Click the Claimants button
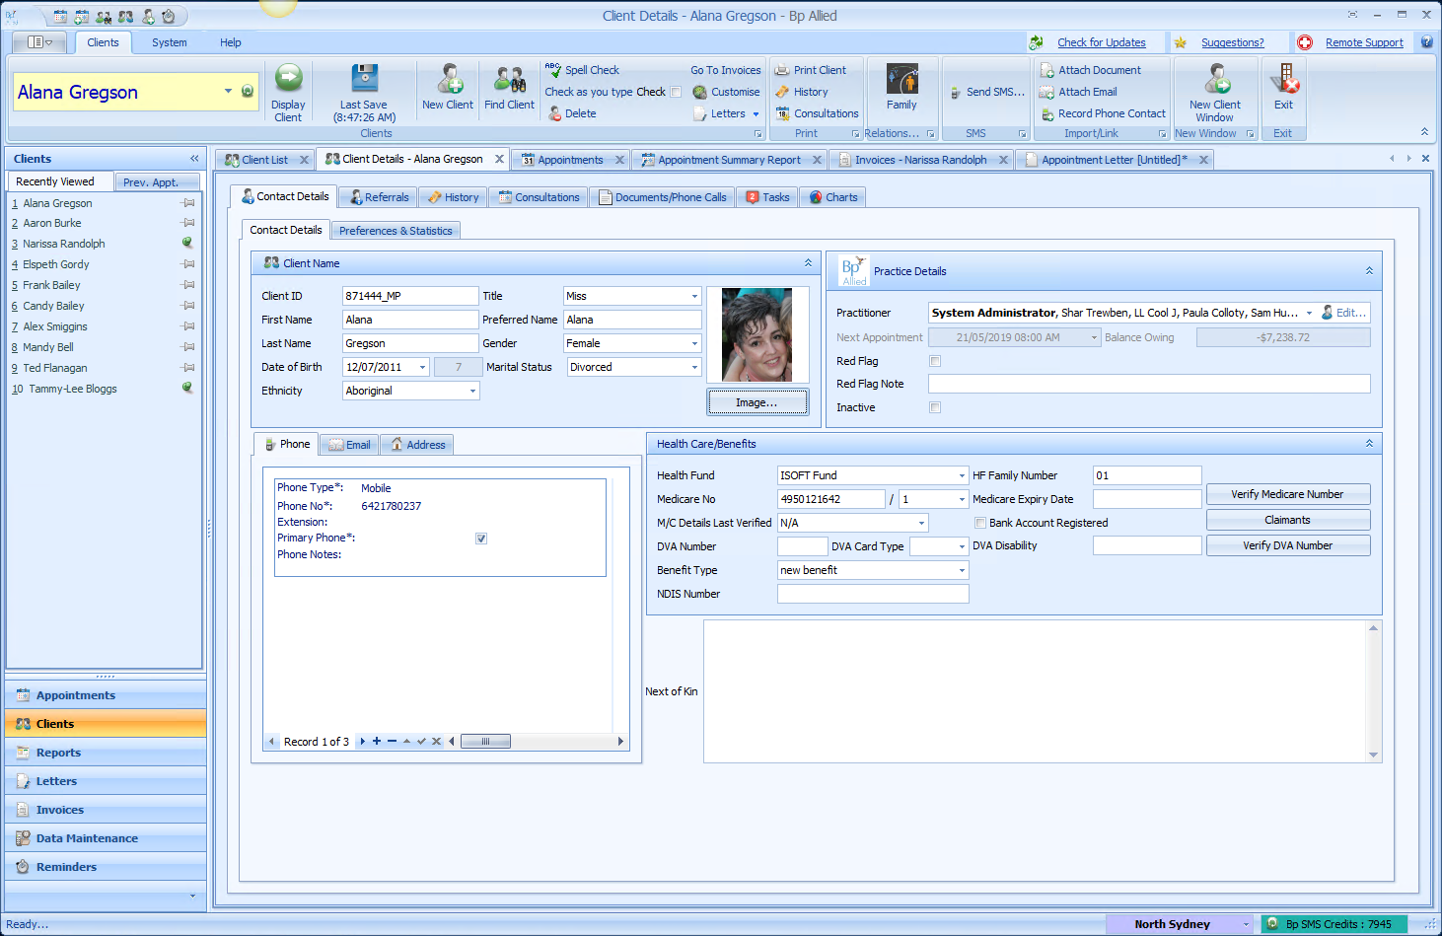The width and height of the screenshot is (1442, 936). pos(1287,520)
